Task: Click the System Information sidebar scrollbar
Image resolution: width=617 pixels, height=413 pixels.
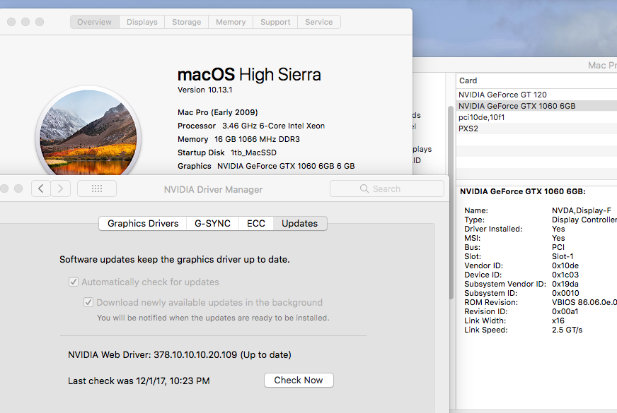Action: tap(451, 202)
